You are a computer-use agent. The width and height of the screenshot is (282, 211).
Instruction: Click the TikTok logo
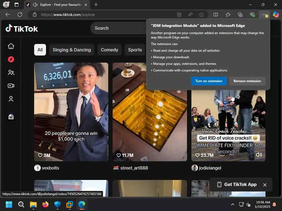pyautogui.click(x=22, y=29)
